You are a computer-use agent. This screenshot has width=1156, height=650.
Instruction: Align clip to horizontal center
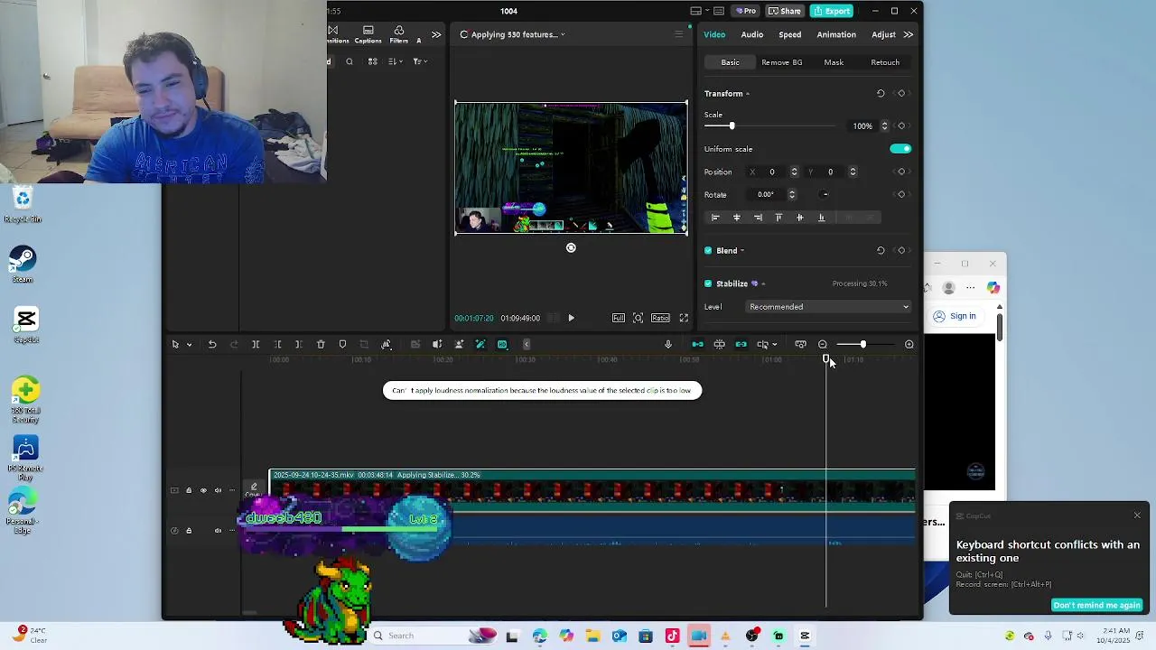pos(737,218)
